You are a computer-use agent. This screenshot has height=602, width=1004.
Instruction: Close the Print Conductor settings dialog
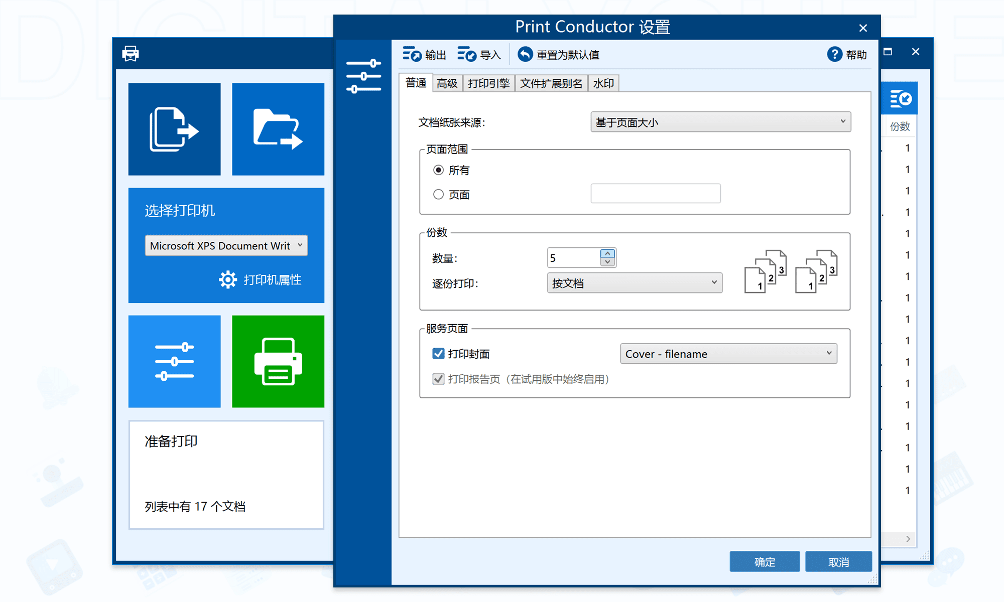863,28
